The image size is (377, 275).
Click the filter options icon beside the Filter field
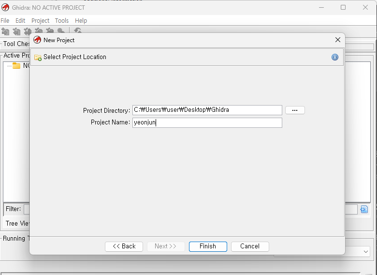tap(364, 209)
